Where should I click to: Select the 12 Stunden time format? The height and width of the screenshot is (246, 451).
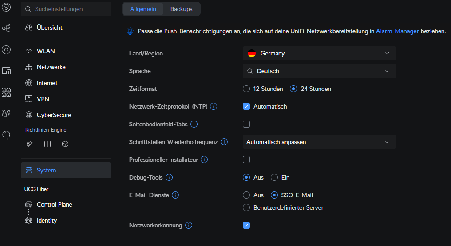246,89
